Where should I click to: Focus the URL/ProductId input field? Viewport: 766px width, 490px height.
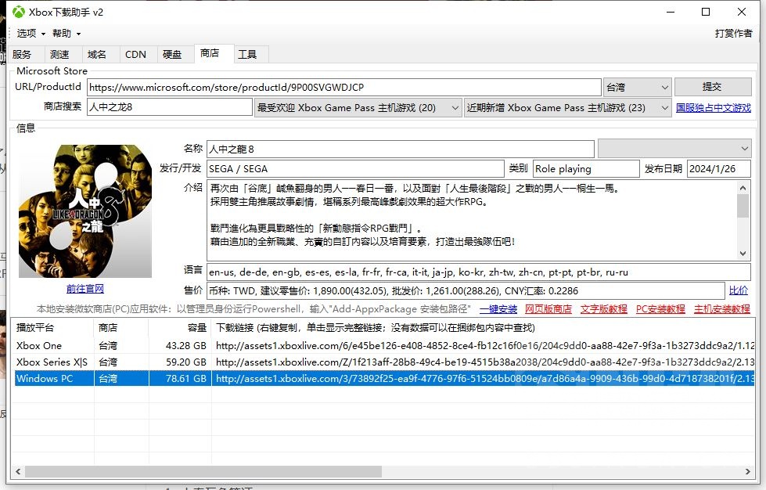coord(344,88)
